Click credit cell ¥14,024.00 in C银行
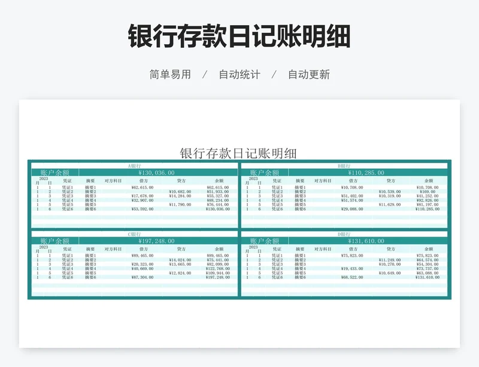This screenshot has width=479, height=367. pos(180,260)
